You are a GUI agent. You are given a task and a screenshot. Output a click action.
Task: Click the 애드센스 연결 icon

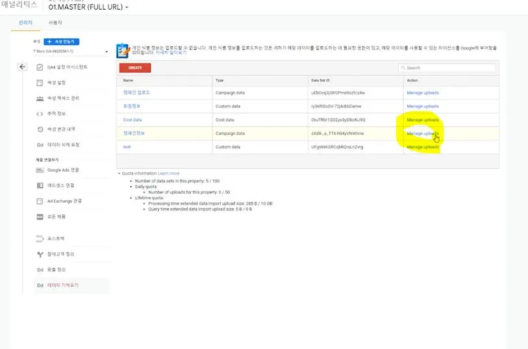point(40,186)
